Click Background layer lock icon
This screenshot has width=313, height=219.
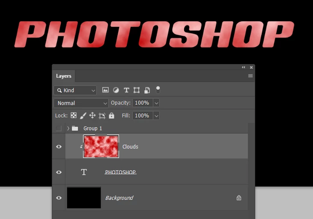(x=239, y=198)
